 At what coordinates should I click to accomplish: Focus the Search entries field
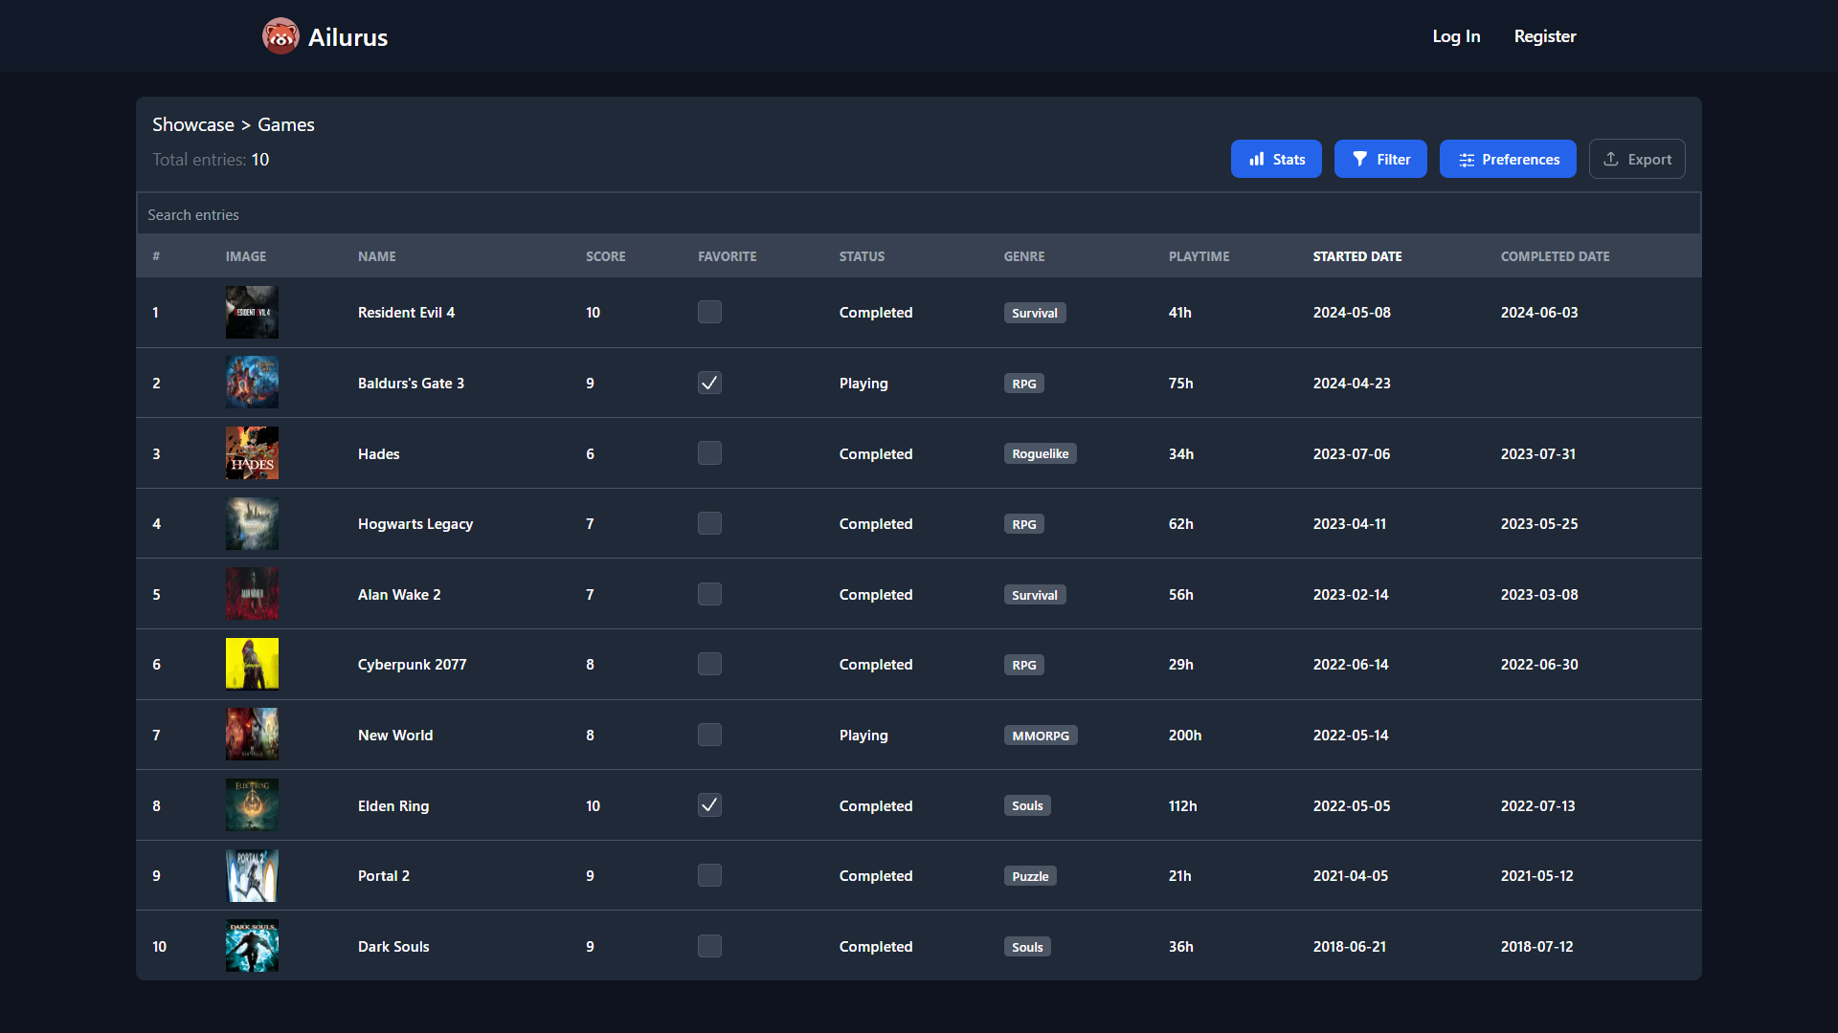point(917,214)
